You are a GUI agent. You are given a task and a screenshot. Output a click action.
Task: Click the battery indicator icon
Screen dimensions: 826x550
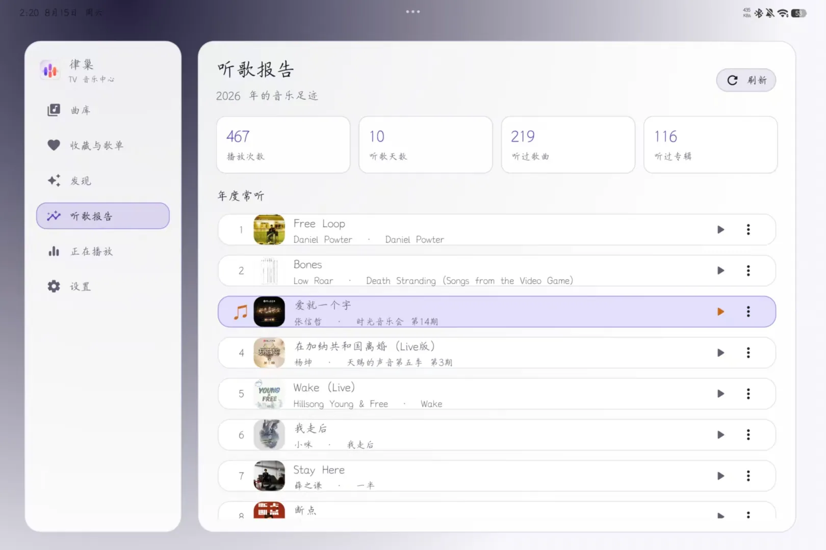[x=799, y=13]
